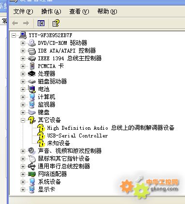
Task: Click the 网络适配器 network card icon
Action: tap(32, 174)
